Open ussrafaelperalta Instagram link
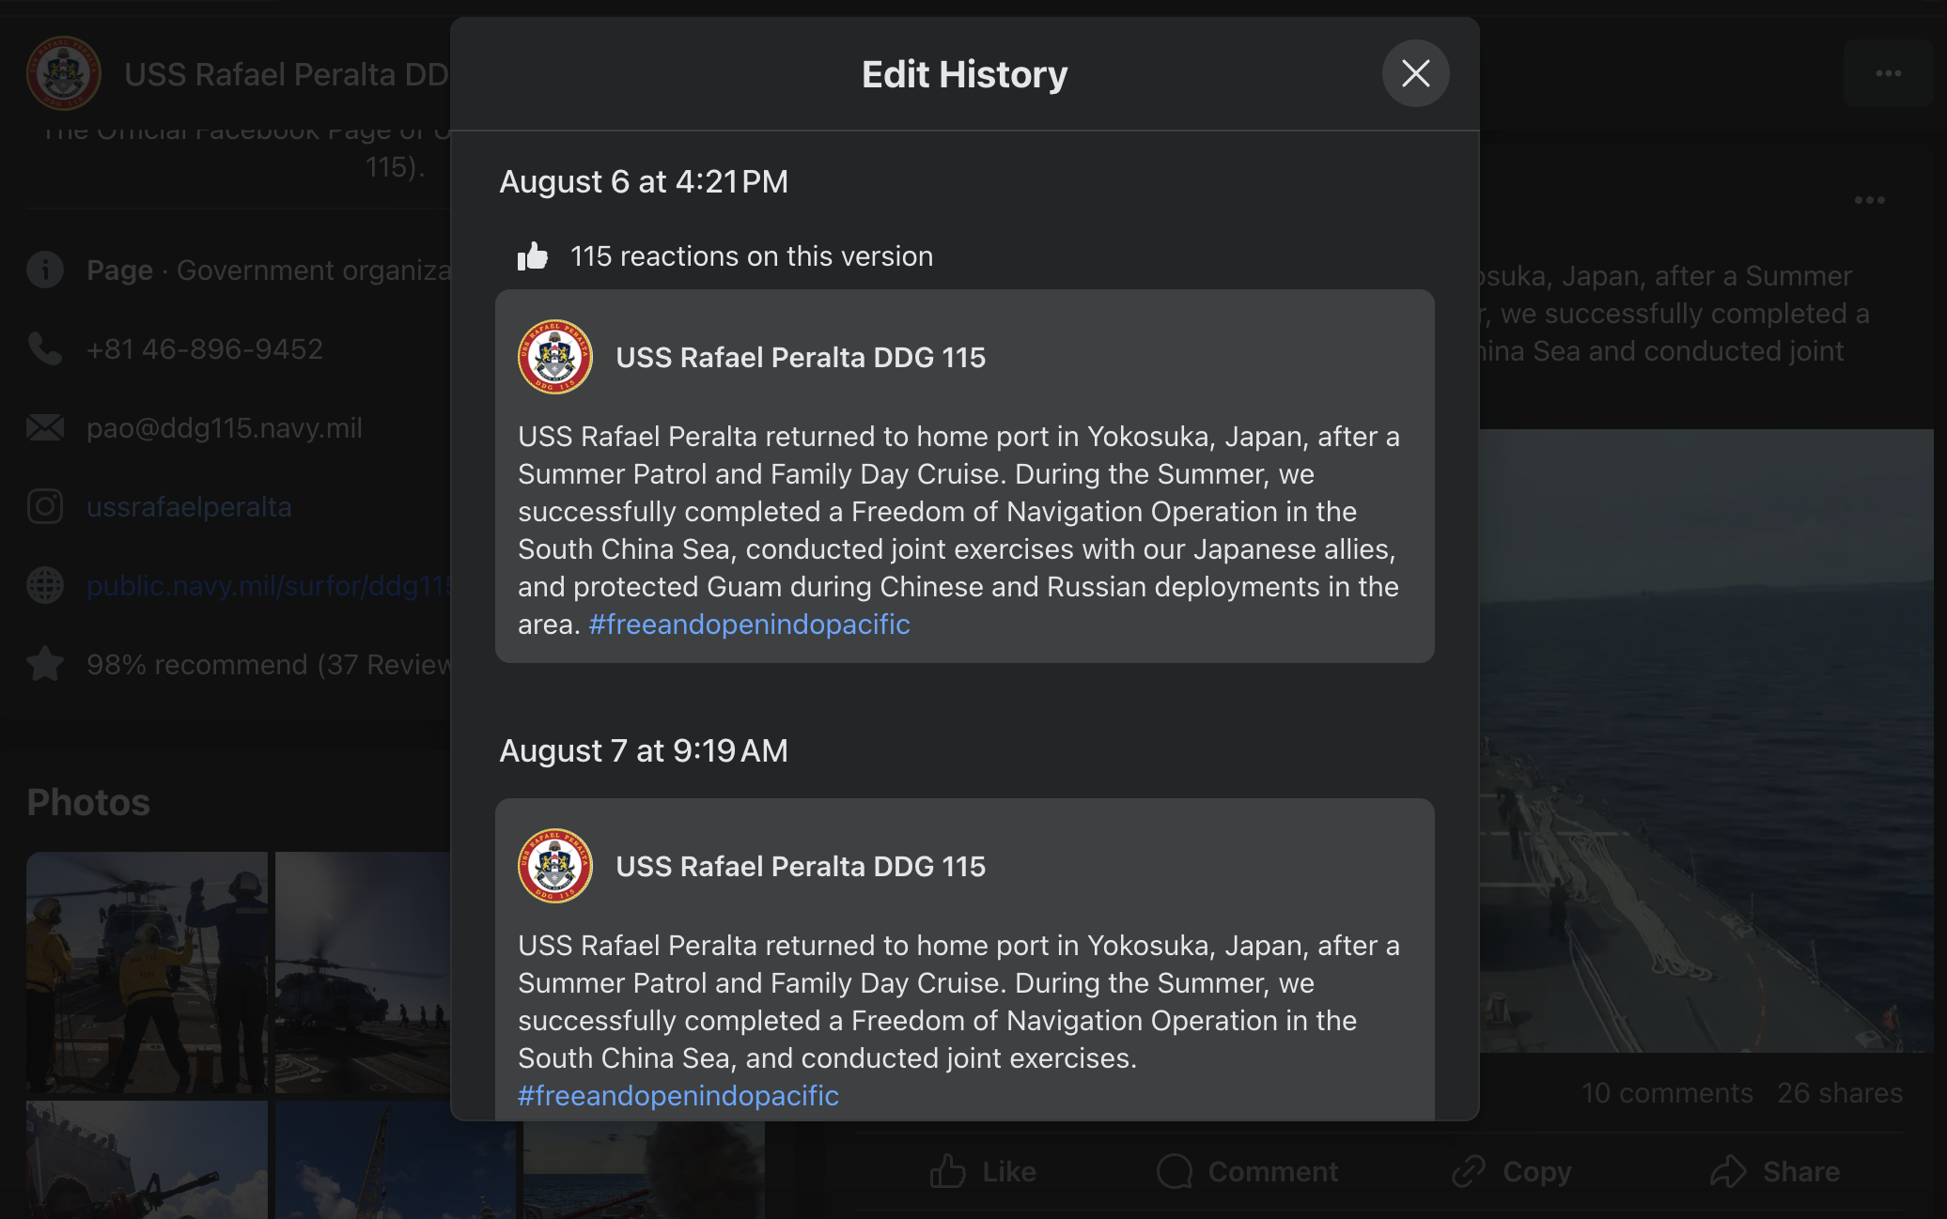The image size is (1947, 1219). click(189, 507)
